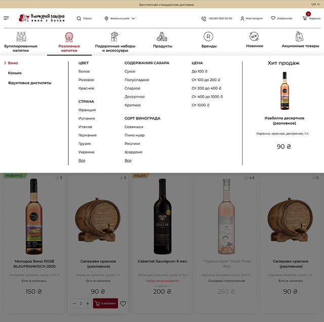This screenshot has height=322, width=324.
Task: Click the phone number +38 067 000 00 00
Action: (220, 18)
